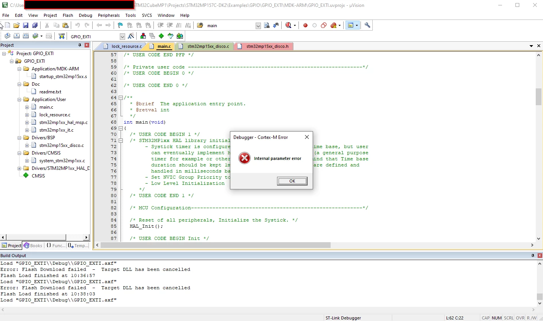Open the window layout button dropdown arrow
Viewport: 543px width, 321px height.
tap(357, 25)
